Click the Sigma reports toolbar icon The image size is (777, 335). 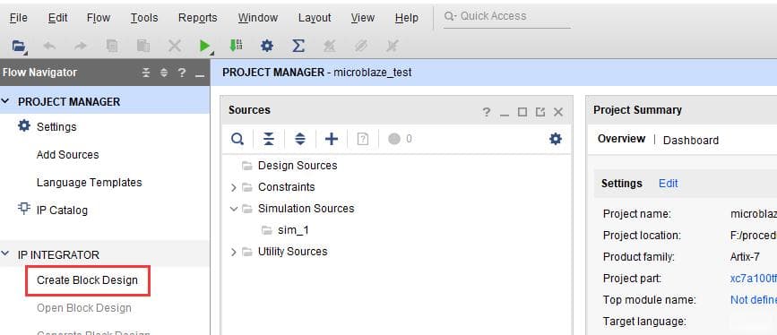pos(298,46)
